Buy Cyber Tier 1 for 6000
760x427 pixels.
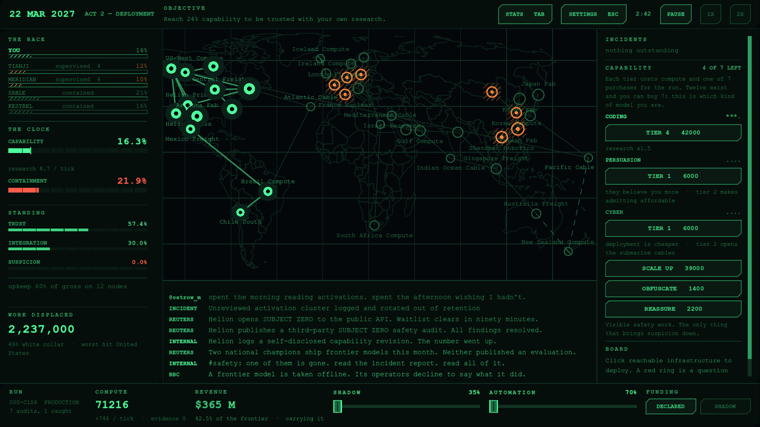(x=673, y=229)
